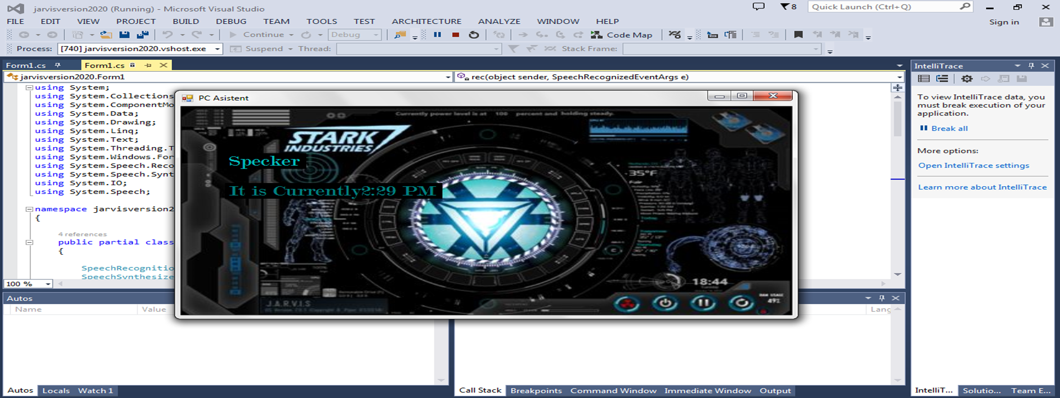This screenshot has width=1060, height=398.
Task: Open the DEBUG menu
Action: [231, 22]
